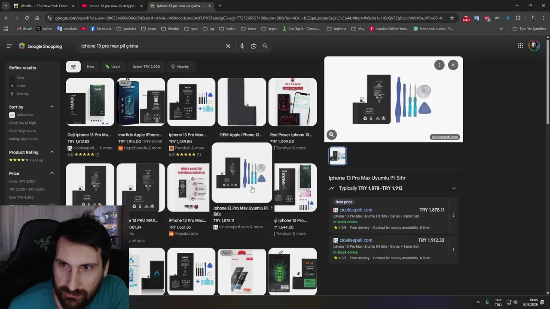This screenshot has height=309, width=550.
Task: Open a new browser tab
Action: [x=220, y=6]
